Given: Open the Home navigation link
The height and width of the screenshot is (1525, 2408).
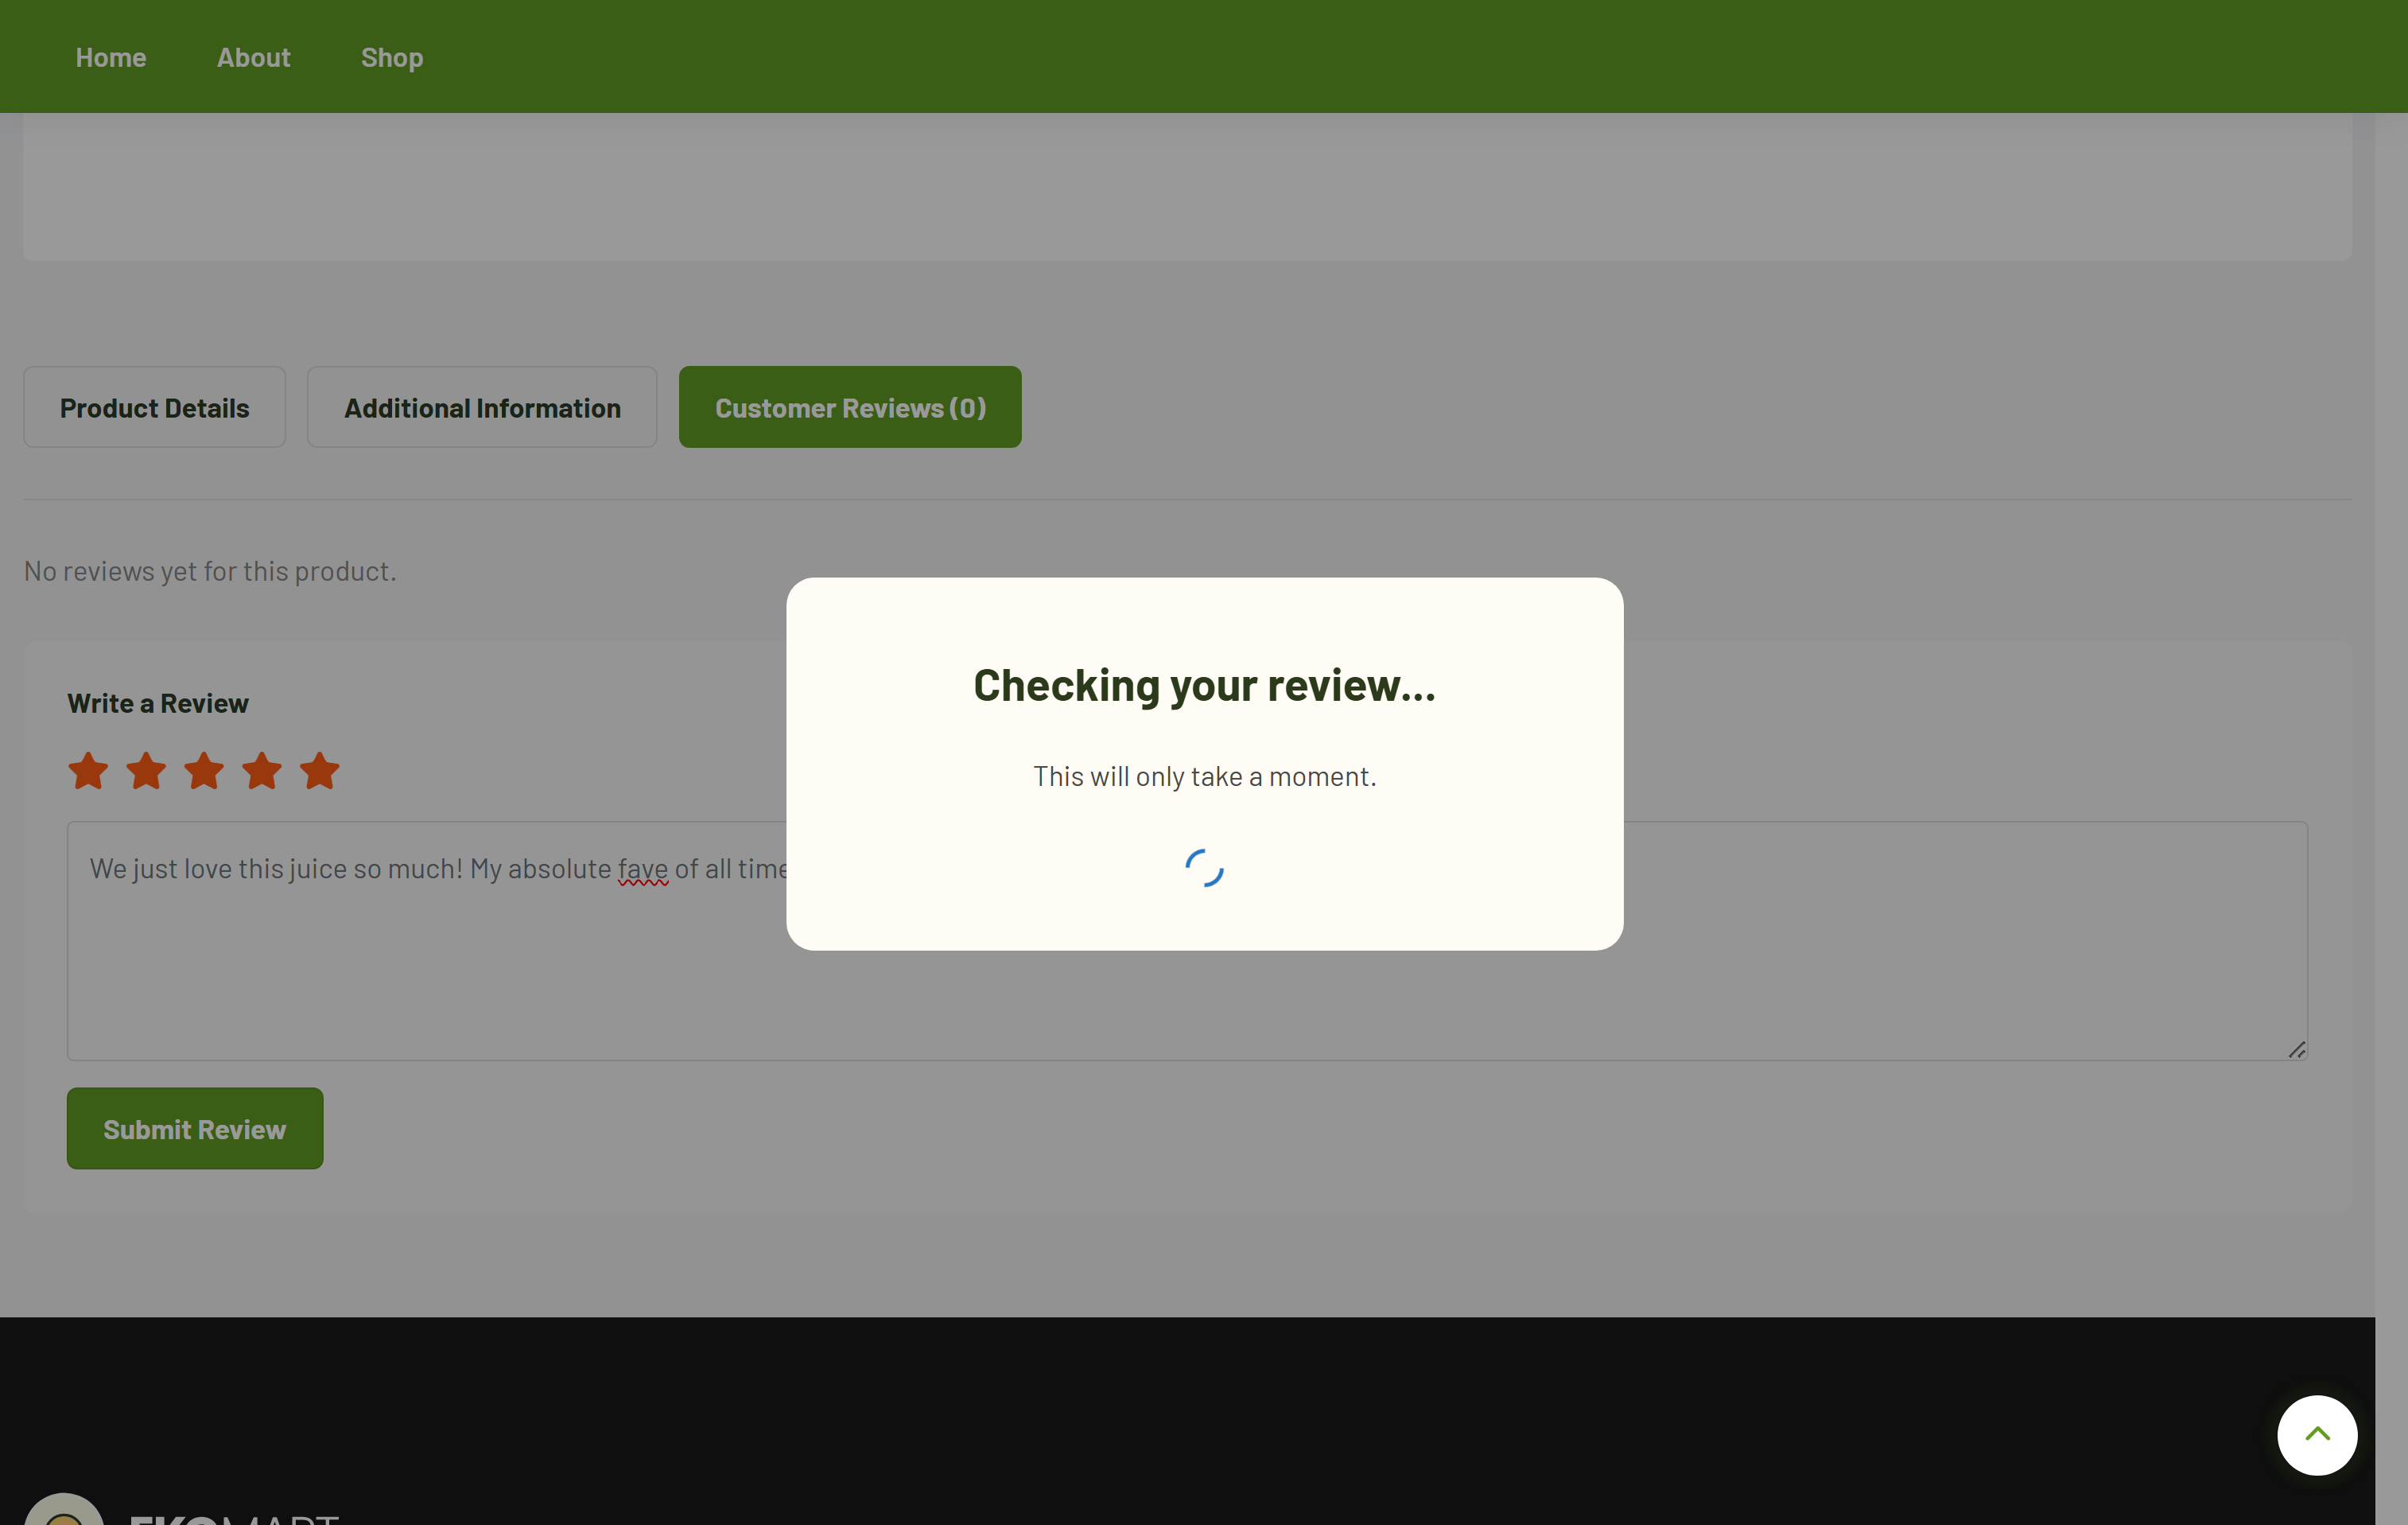Looking at the screenshot, I should (111, 57).
